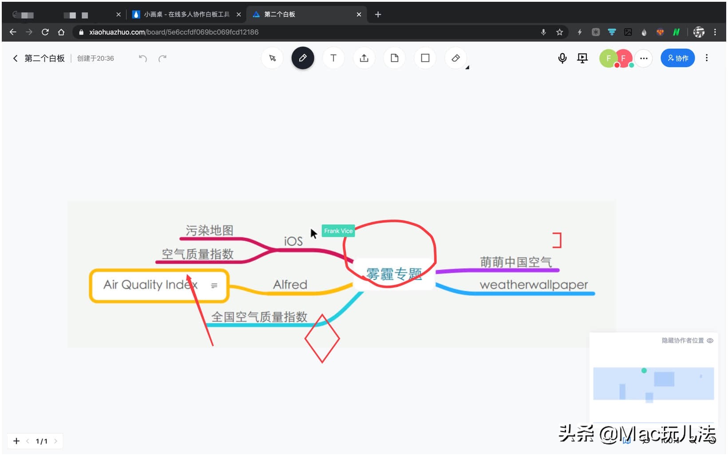The height and width of the screenshot is (456, 728).
Task: Click the minimap overview thumbnail
Action: point(653,384)
